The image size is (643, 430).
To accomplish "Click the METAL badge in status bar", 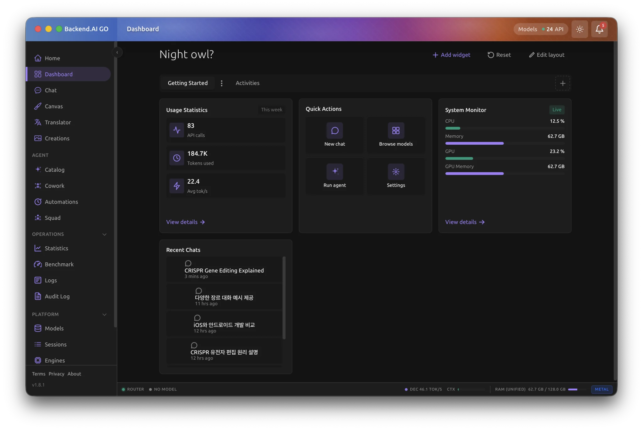I will [x=602, y=389].
